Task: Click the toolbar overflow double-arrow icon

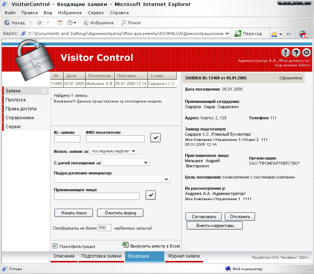Action: point(289,34)
